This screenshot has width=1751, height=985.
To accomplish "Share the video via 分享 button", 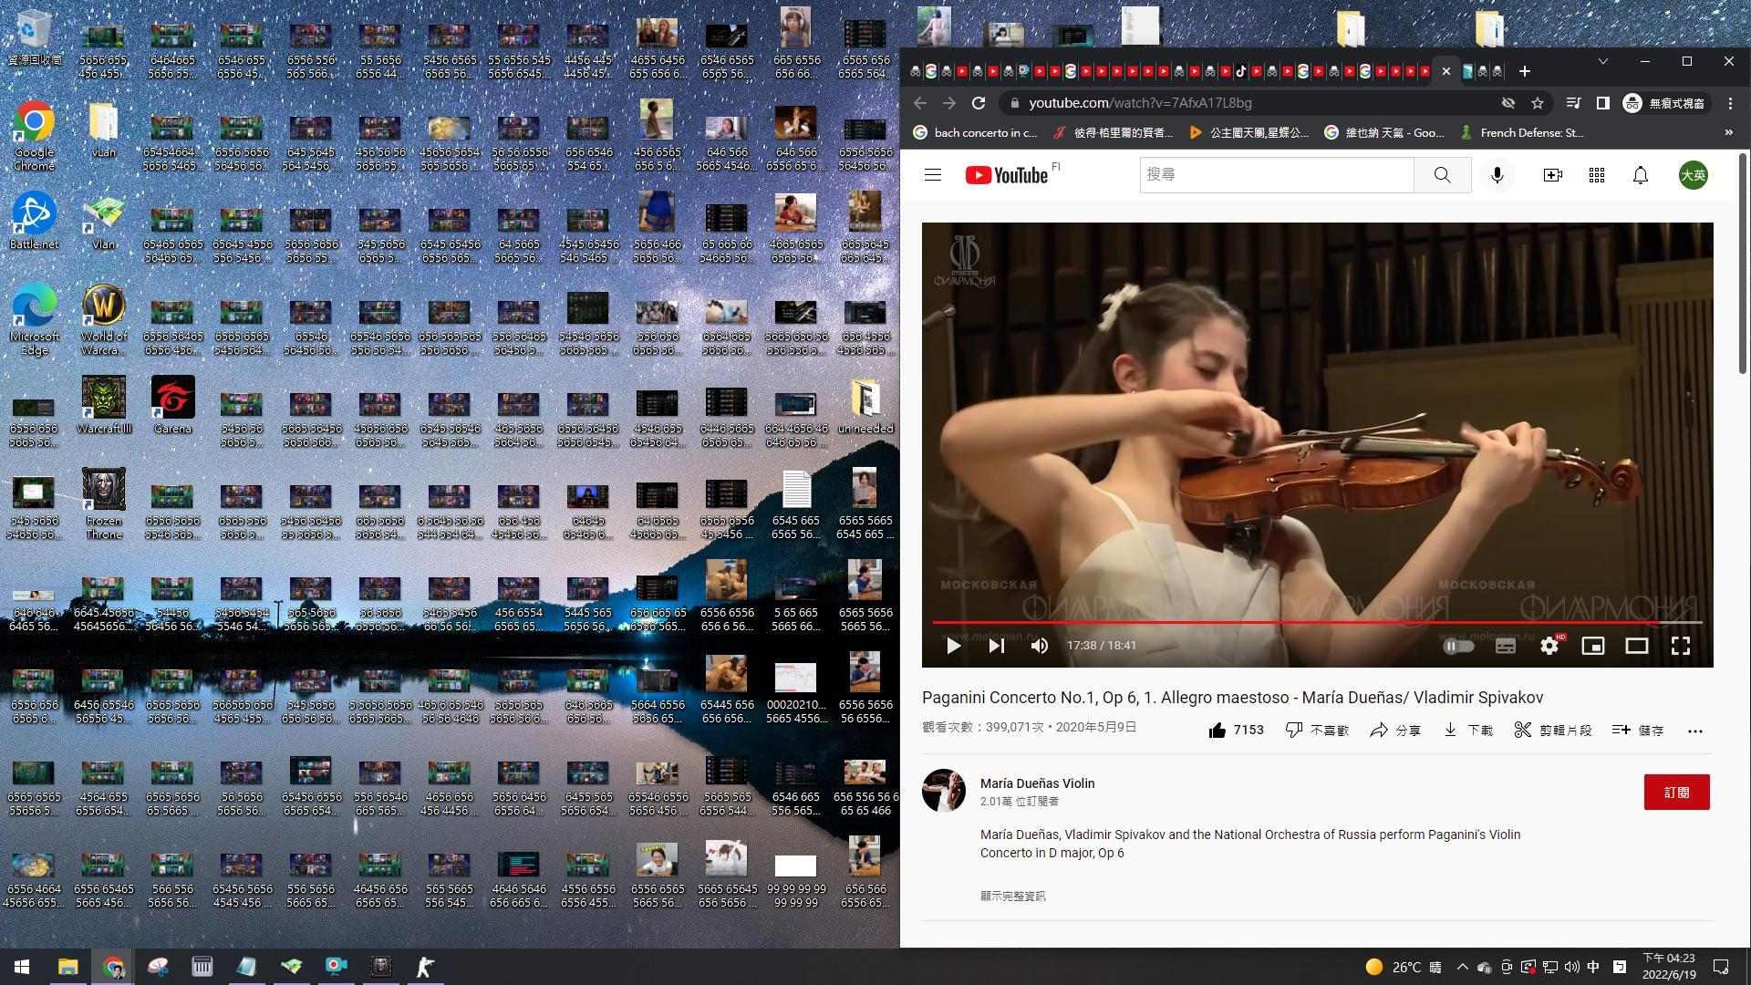I will tap(1394, 730).
